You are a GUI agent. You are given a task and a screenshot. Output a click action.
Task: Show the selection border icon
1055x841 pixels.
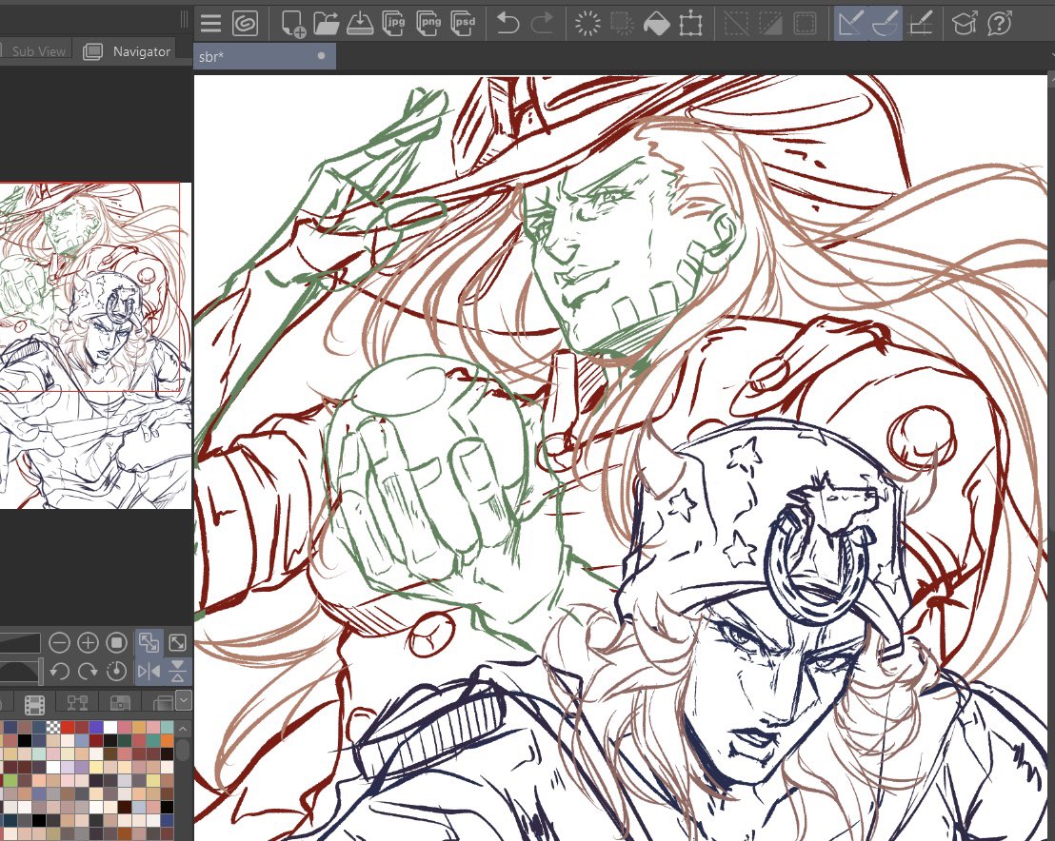[x=805, y=24]
